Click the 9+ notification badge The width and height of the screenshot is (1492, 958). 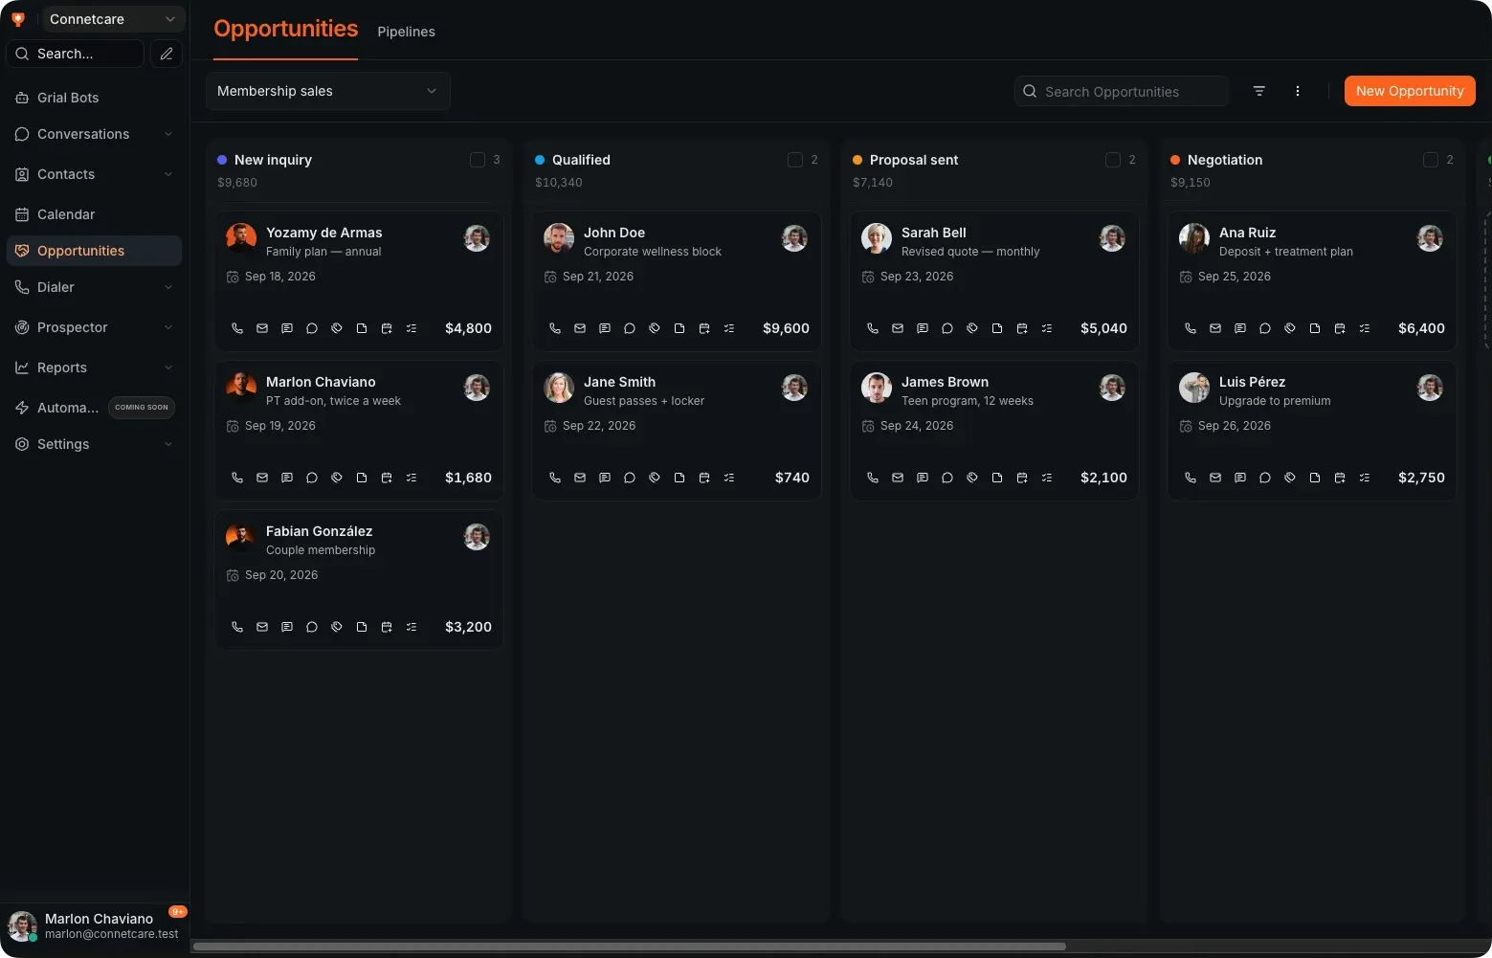click(x=178, y=912)
